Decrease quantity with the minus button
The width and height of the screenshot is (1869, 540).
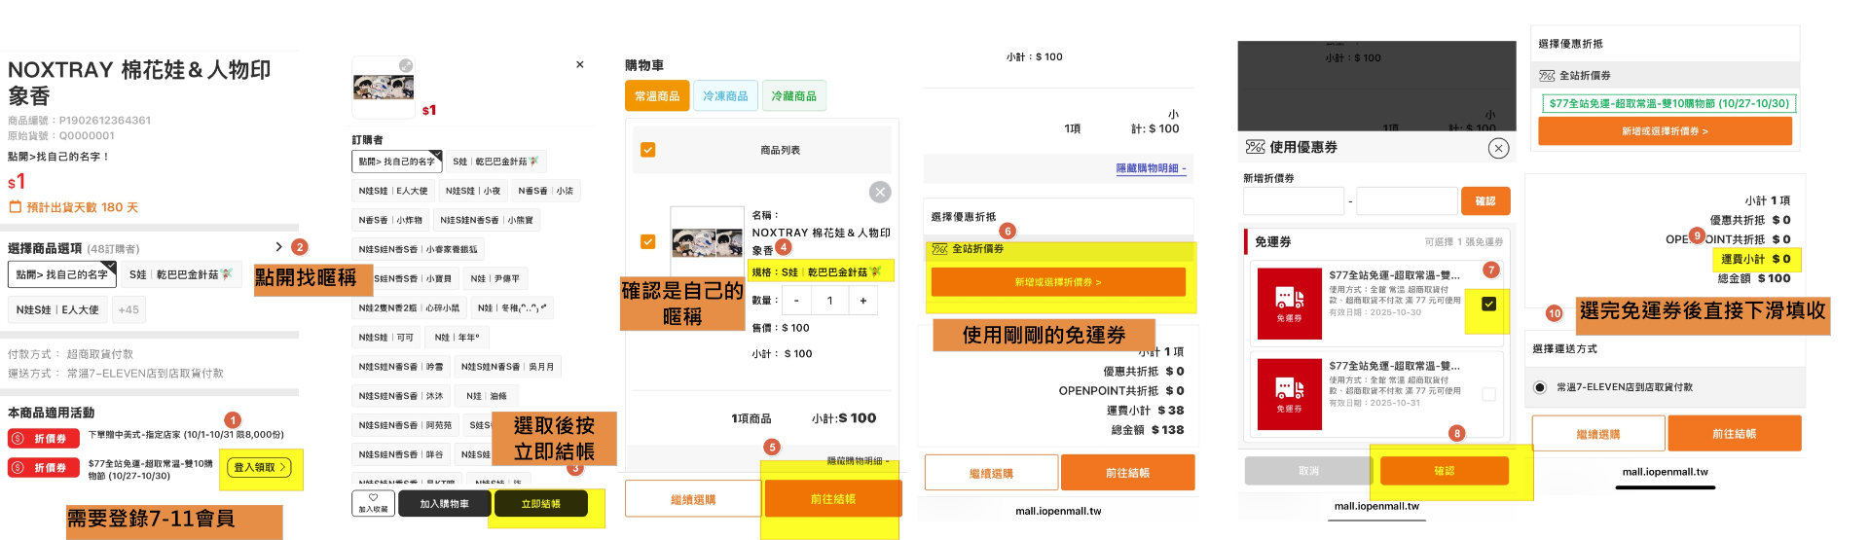pyautogui.click(x=796, y=301)
